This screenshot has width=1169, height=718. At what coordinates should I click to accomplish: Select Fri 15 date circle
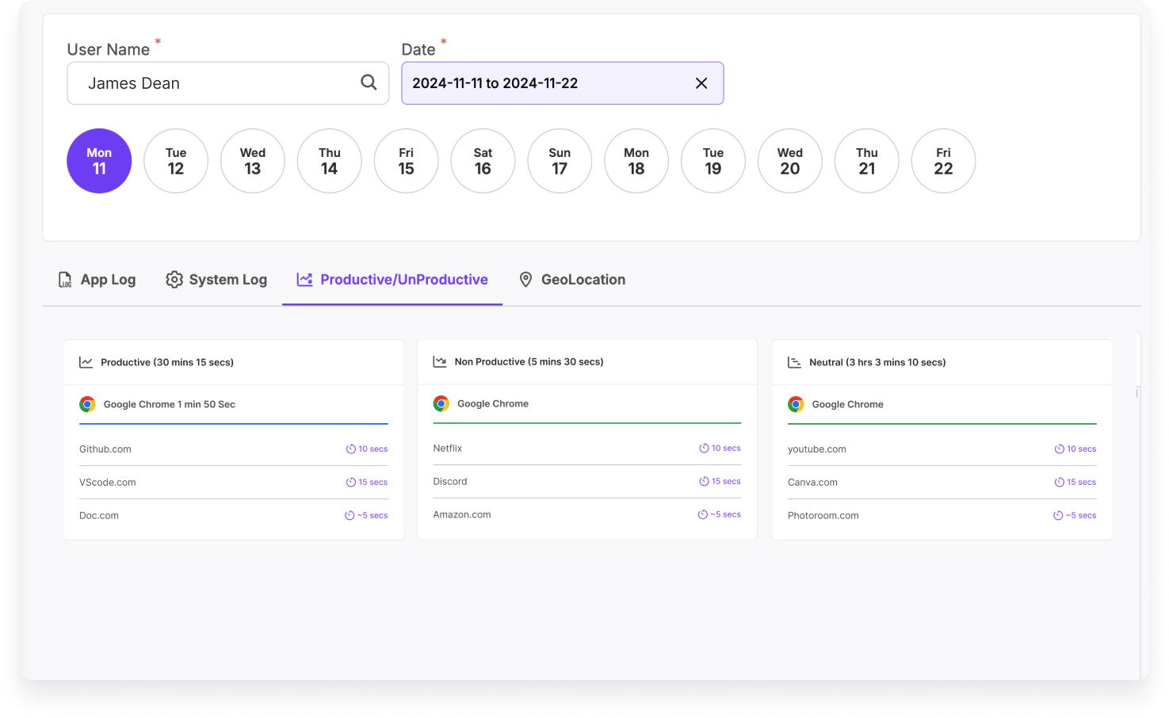[406, 161]
